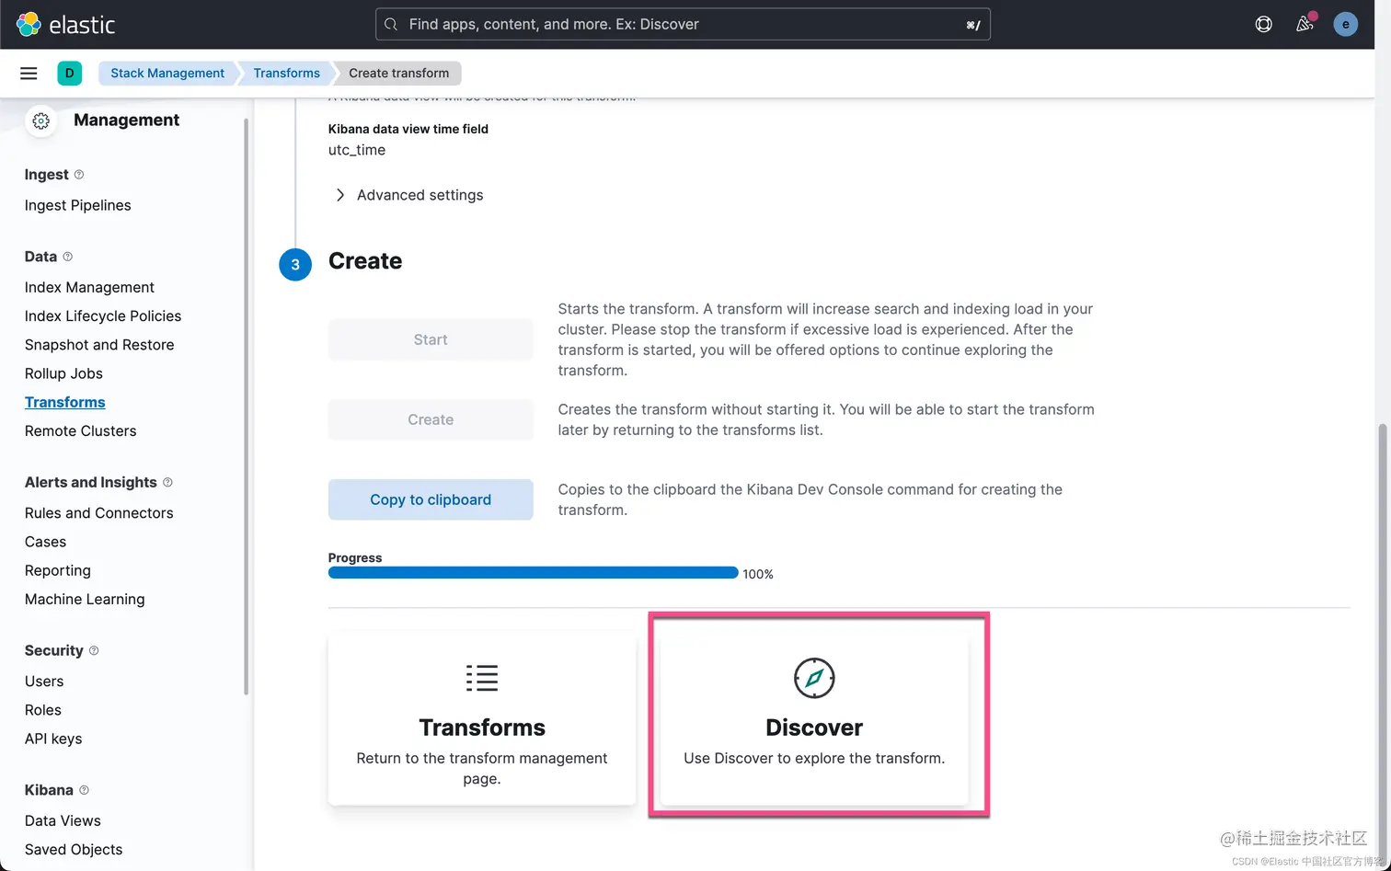Open the help menu lifebuoy icon
1391x871 pixels.
pyautogui.click(x=1264, y=24)
